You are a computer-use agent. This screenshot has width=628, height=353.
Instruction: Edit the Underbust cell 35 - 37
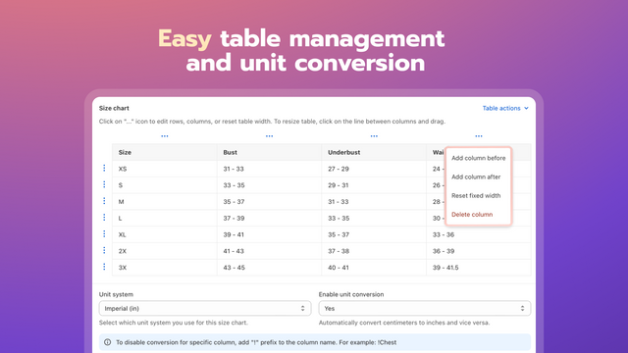(374, 234)
